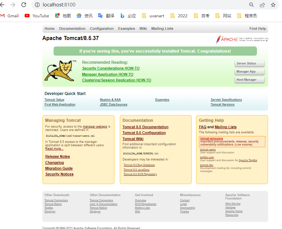Open the taglibs-user mailing list link

point(207,157)
